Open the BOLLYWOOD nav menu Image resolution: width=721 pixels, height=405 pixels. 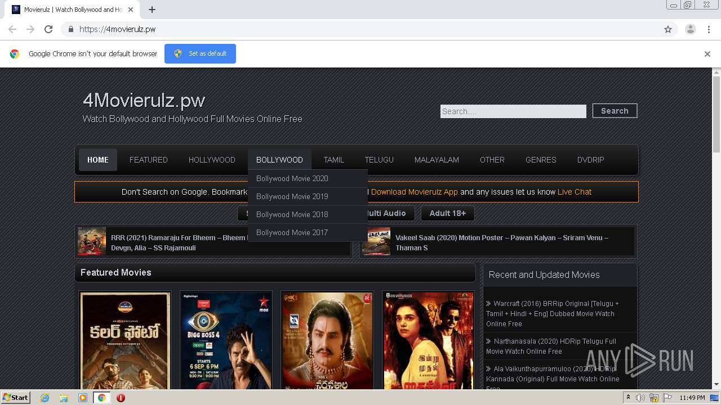point(279,160)
